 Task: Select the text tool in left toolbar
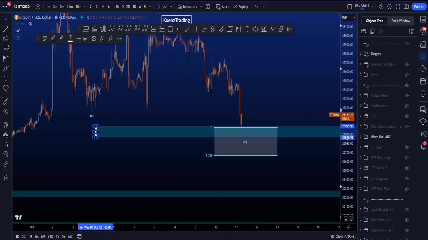click(6, 79)
